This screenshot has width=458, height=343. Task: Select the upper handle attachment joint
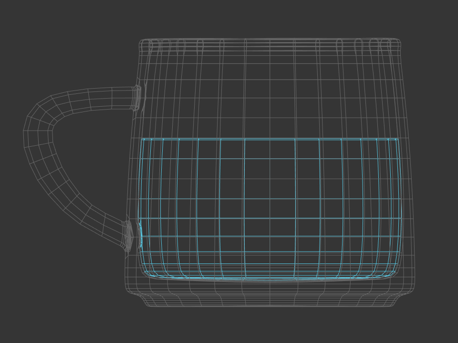pyautogui.click(x=137, y=98)
